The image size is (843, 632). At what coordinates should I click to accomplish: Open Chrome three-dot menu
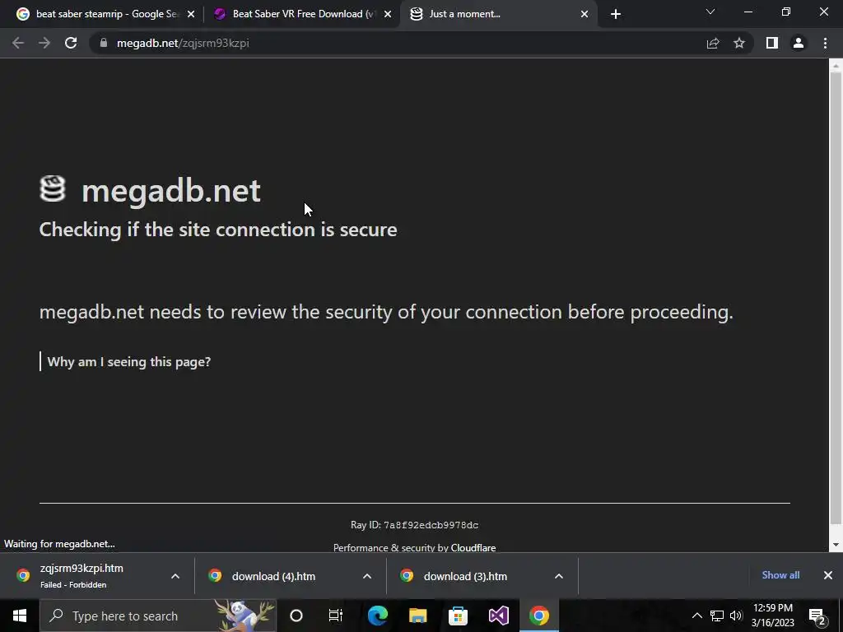coord(825,43)
